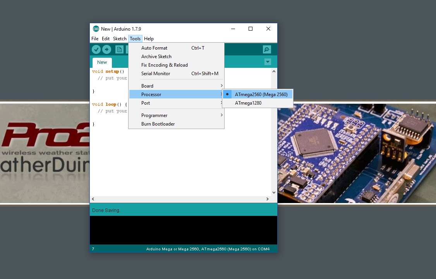The width and height of the screenshot is (436, 279).
Task: Select Auto Format from Tools menu
Action: (x=154, y=48)
